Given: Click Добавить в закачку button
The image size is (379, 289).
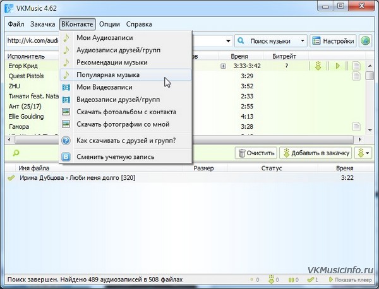Looking at the screenshot, I should 316,153.
